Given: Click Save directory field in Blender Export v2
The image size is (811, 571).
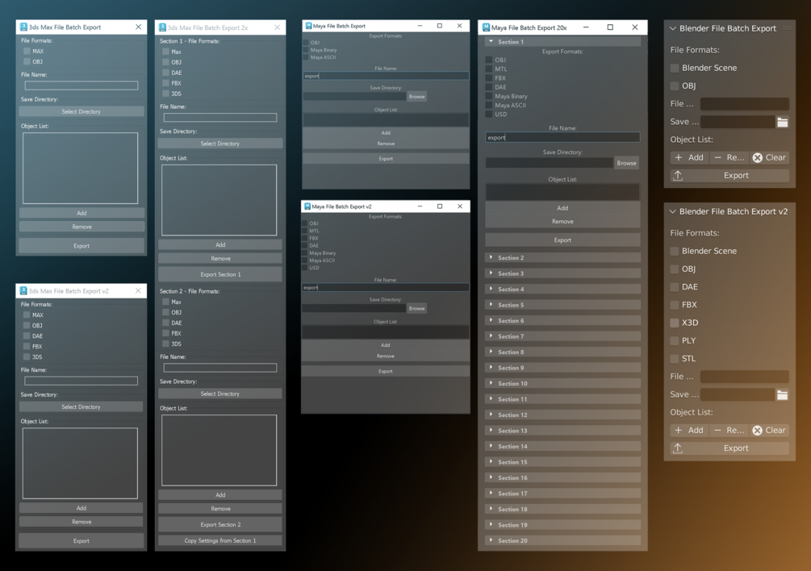Looking at the screenshot, I should [x=738, y=395].
